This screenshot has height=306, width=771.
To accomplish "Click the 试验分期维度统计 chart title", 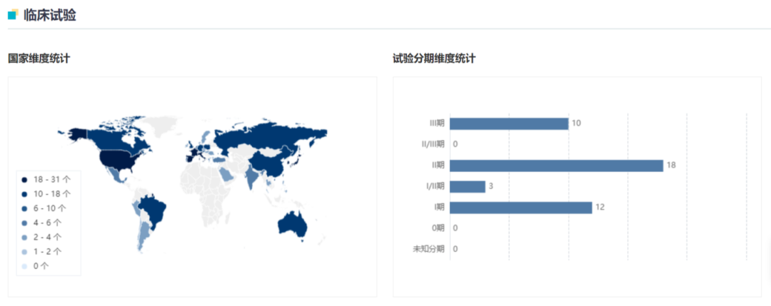I will tap(434, 58).
